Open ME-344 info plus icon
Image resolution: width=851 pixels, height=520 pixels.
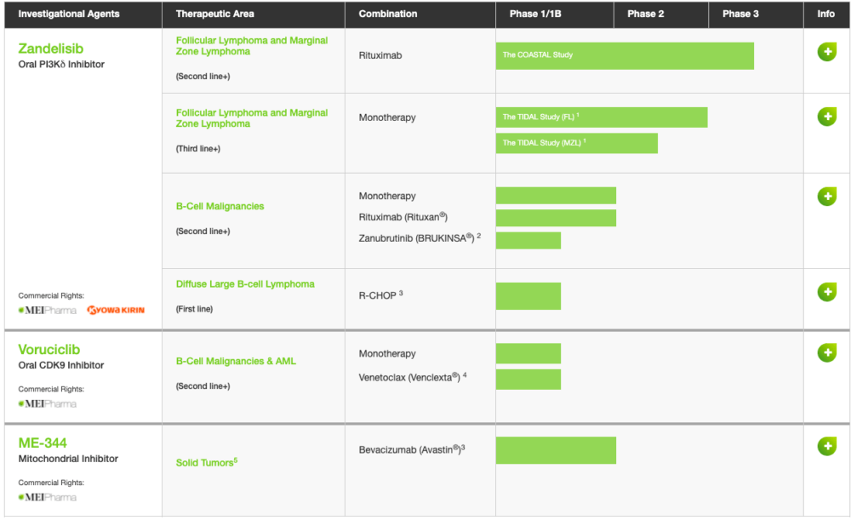[826, 446]
